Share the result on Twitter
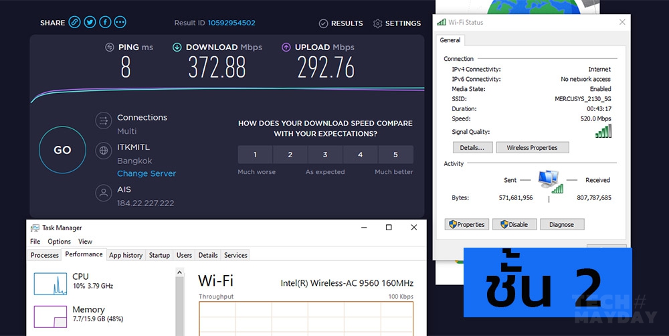Screen dimensions: 669x336 (x=90, y=23)
